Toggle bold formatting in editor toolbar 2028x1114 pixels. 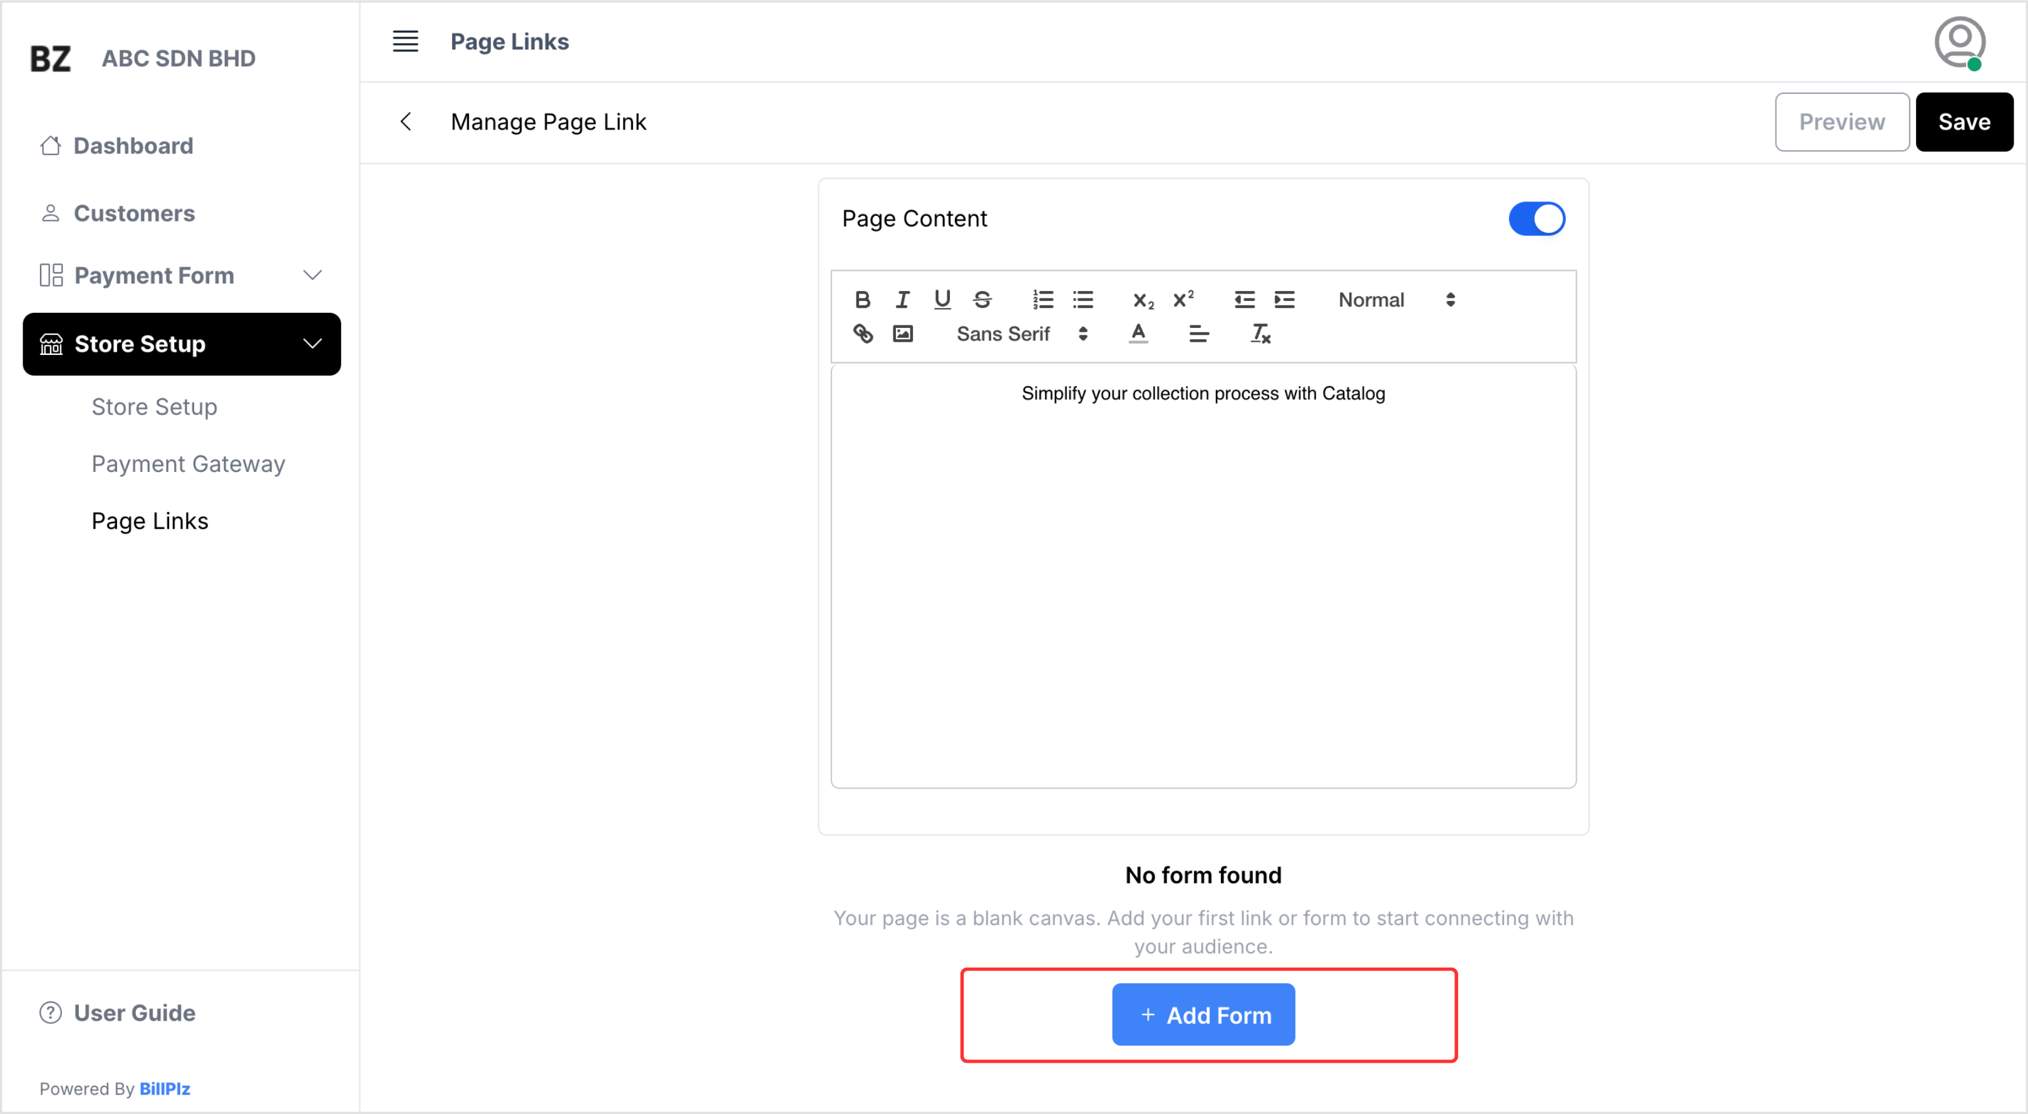coord(863,299)
